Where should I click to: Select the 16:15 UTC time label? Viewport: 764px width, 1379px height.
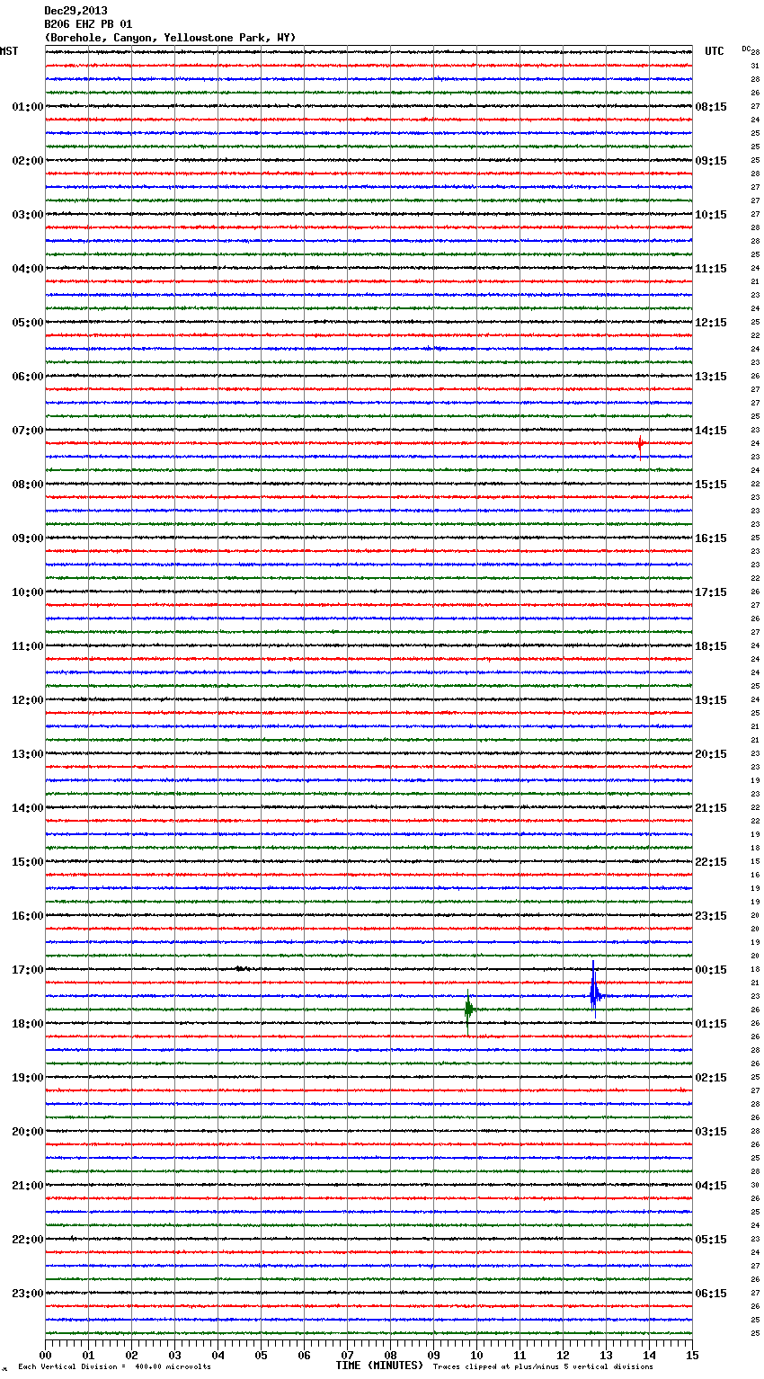coord(711,538)
